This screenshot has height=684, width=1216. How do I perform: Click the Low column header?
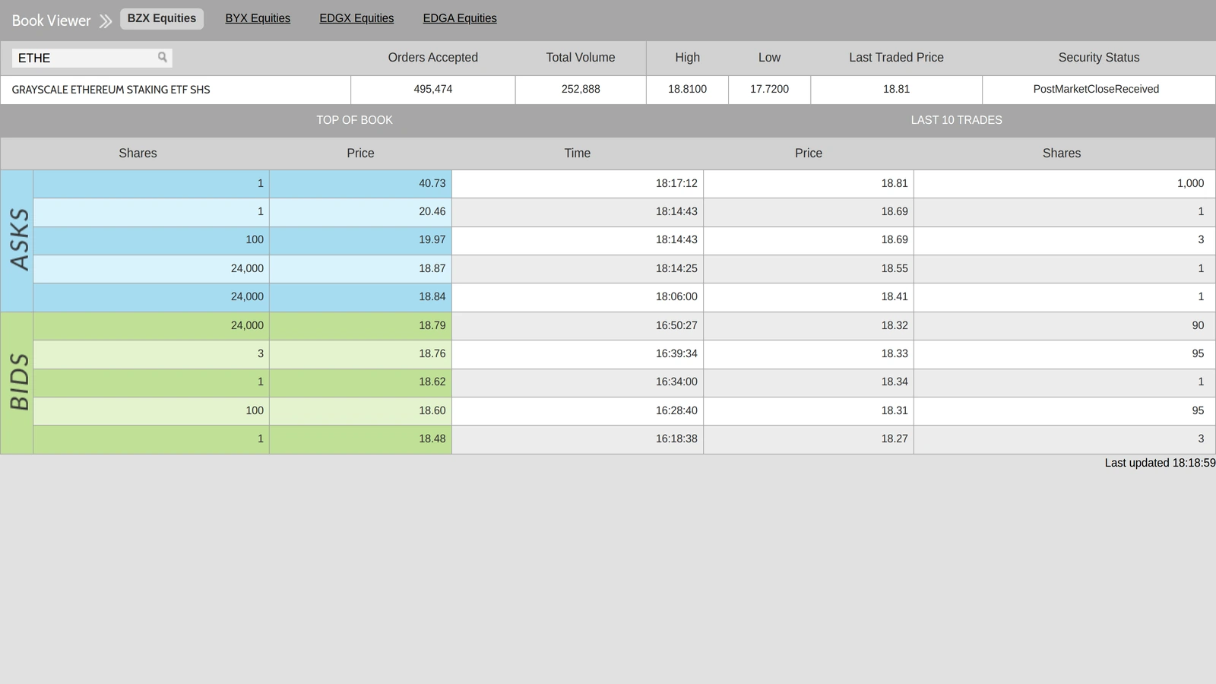tap(769, 58)
